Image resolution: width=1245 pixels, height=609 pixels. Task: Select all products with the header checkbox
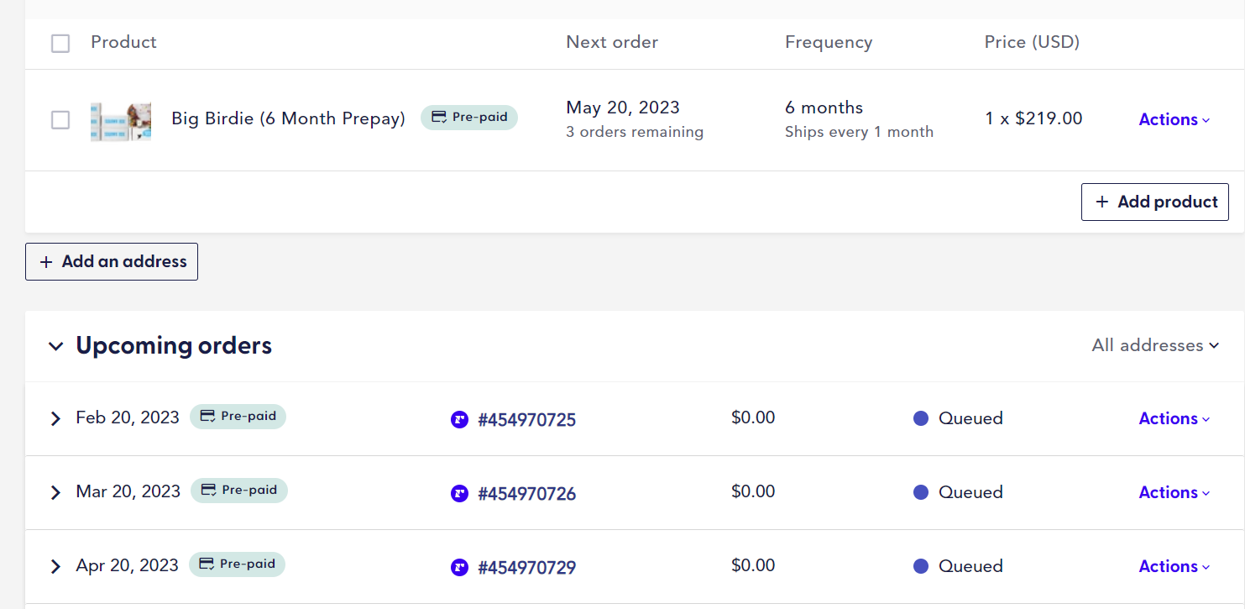click(60, 43)
